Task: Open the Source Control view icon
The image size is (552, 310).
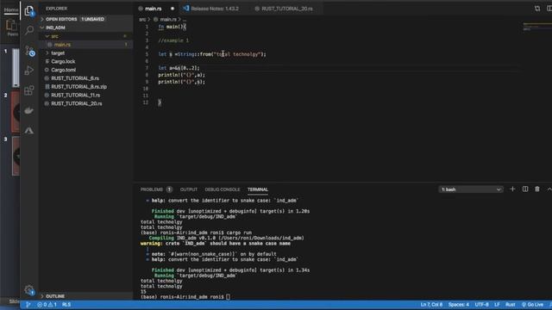Action: pyautogui.click(x=29, y=51)
